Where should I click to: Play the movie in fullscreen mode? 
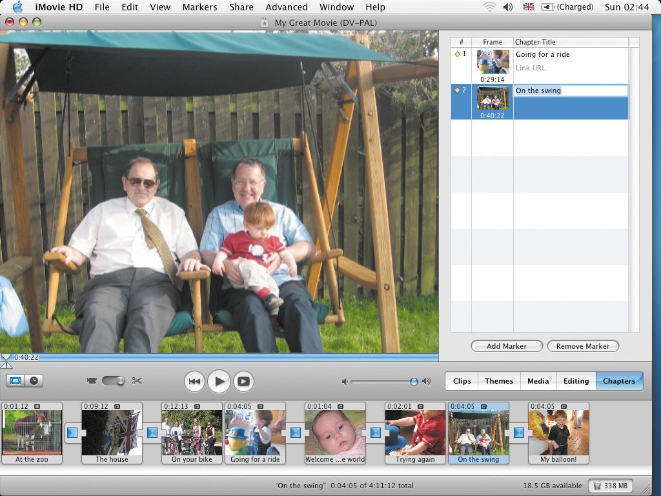point(243,381)
